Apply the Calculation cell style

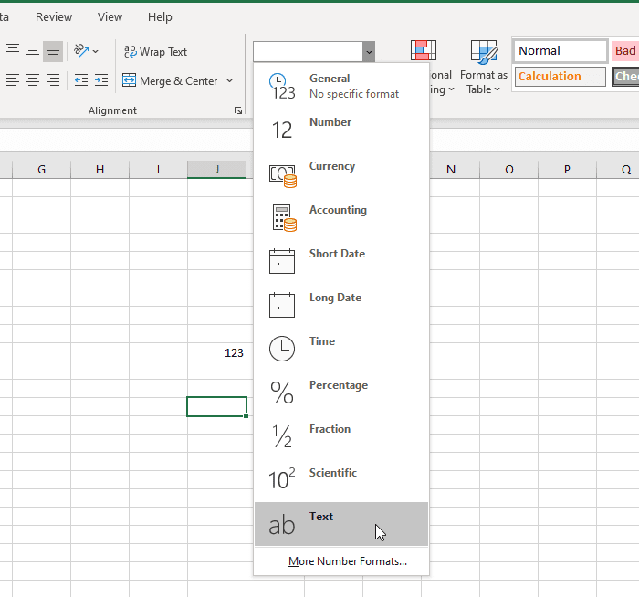560,77
